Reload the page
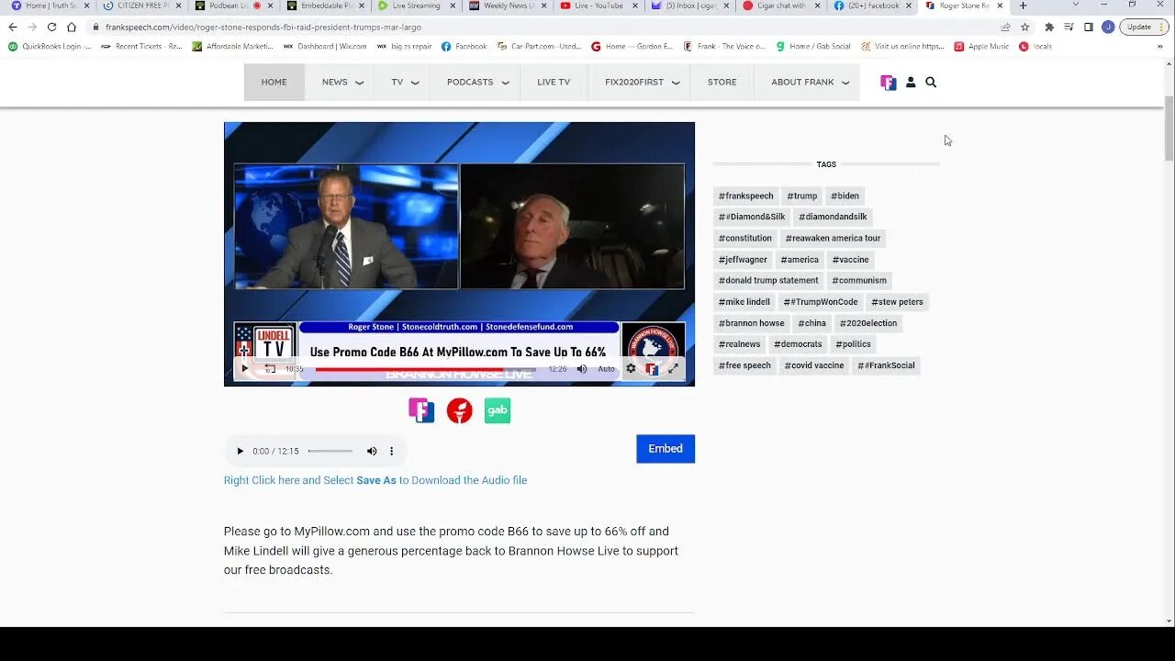Screen dimensions: 1175x661 (x=51, y=27)
